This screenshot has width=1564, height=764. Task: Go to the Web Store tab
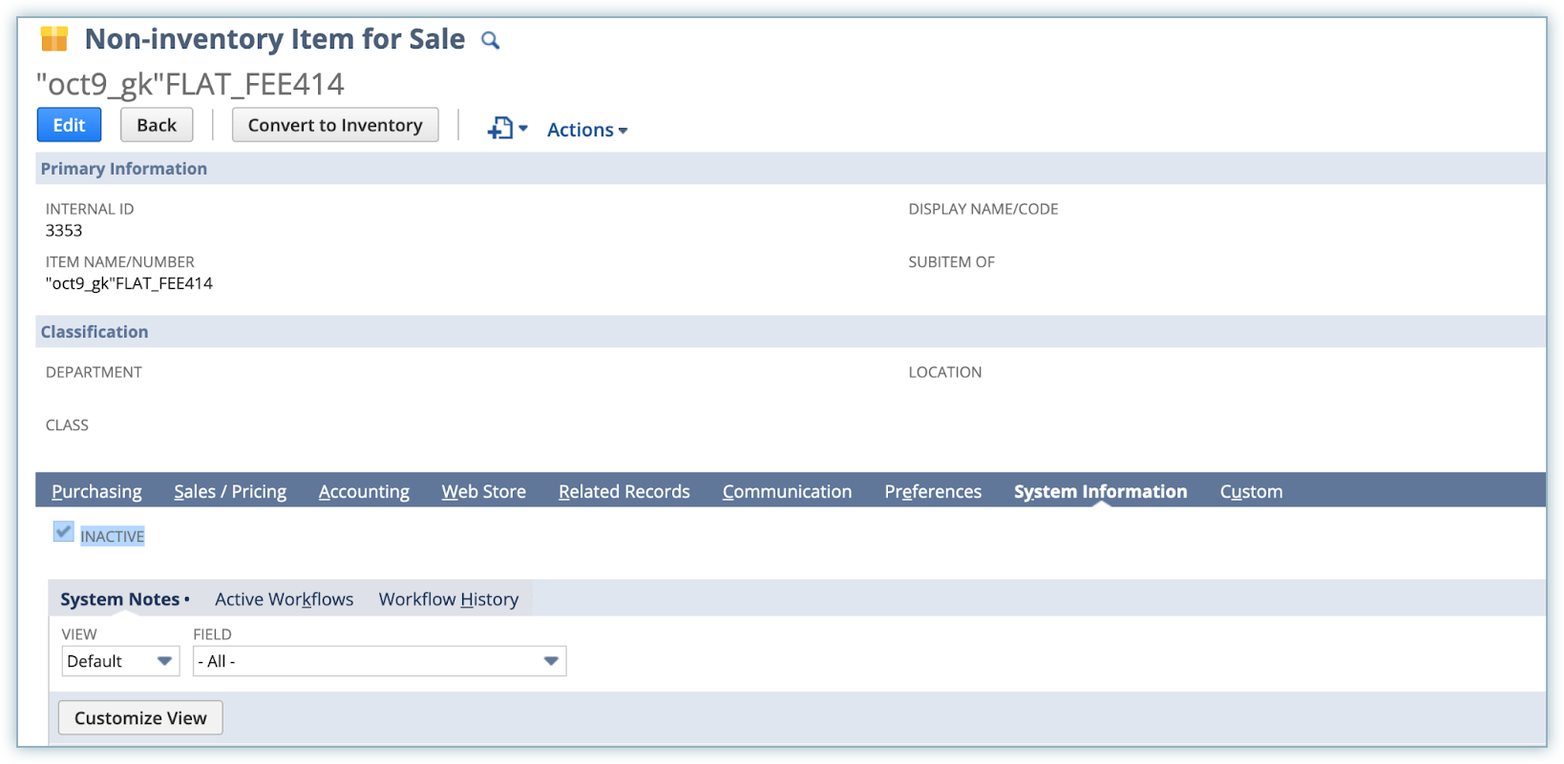tap(483, 491)
